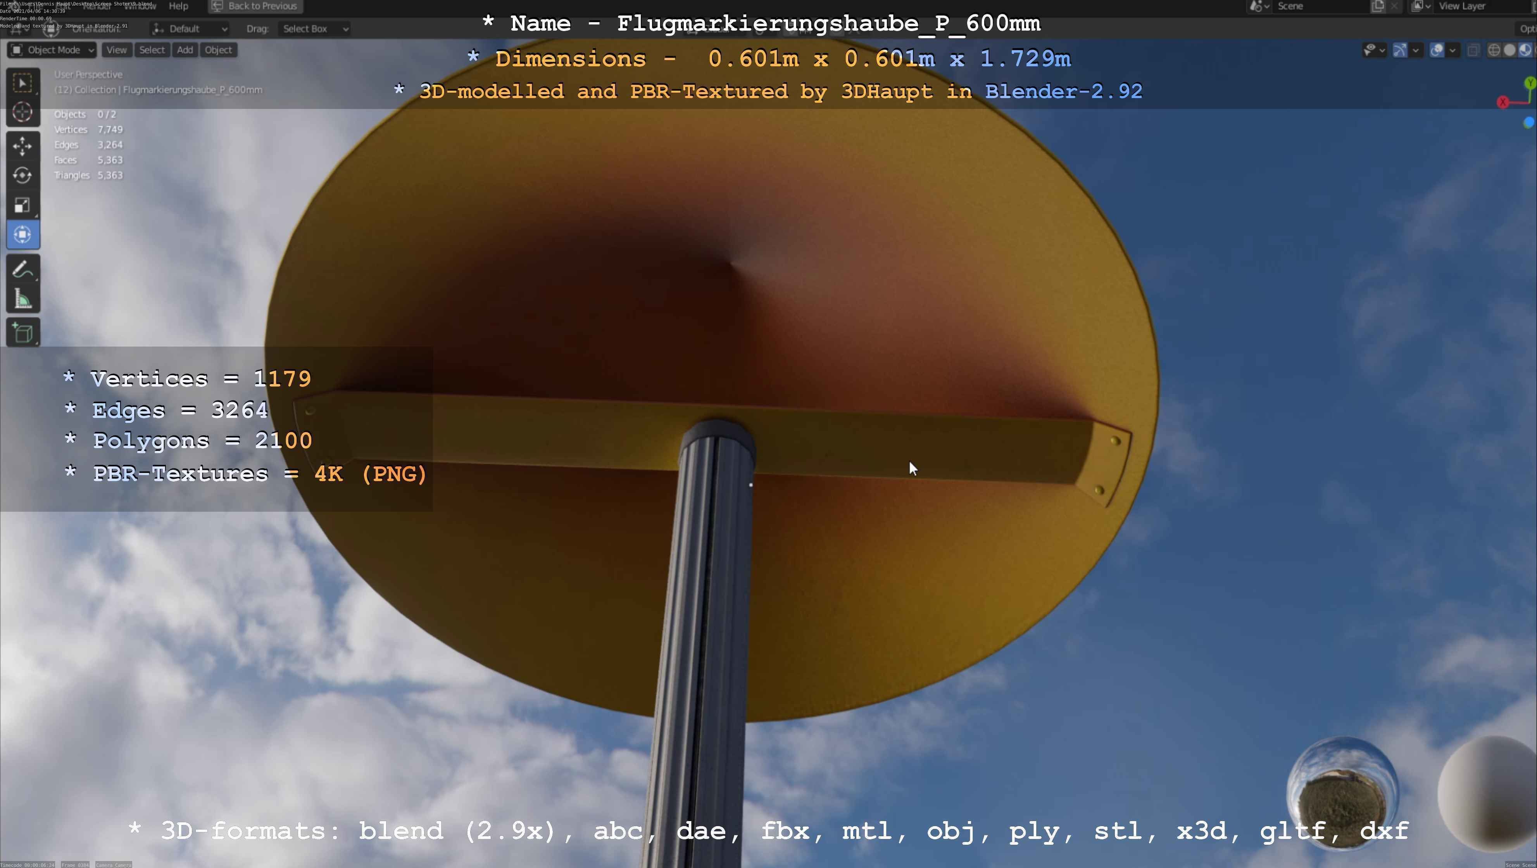Select the Select Box tool icon
Screen dimensions: 1537x868
tap(22, 83)
